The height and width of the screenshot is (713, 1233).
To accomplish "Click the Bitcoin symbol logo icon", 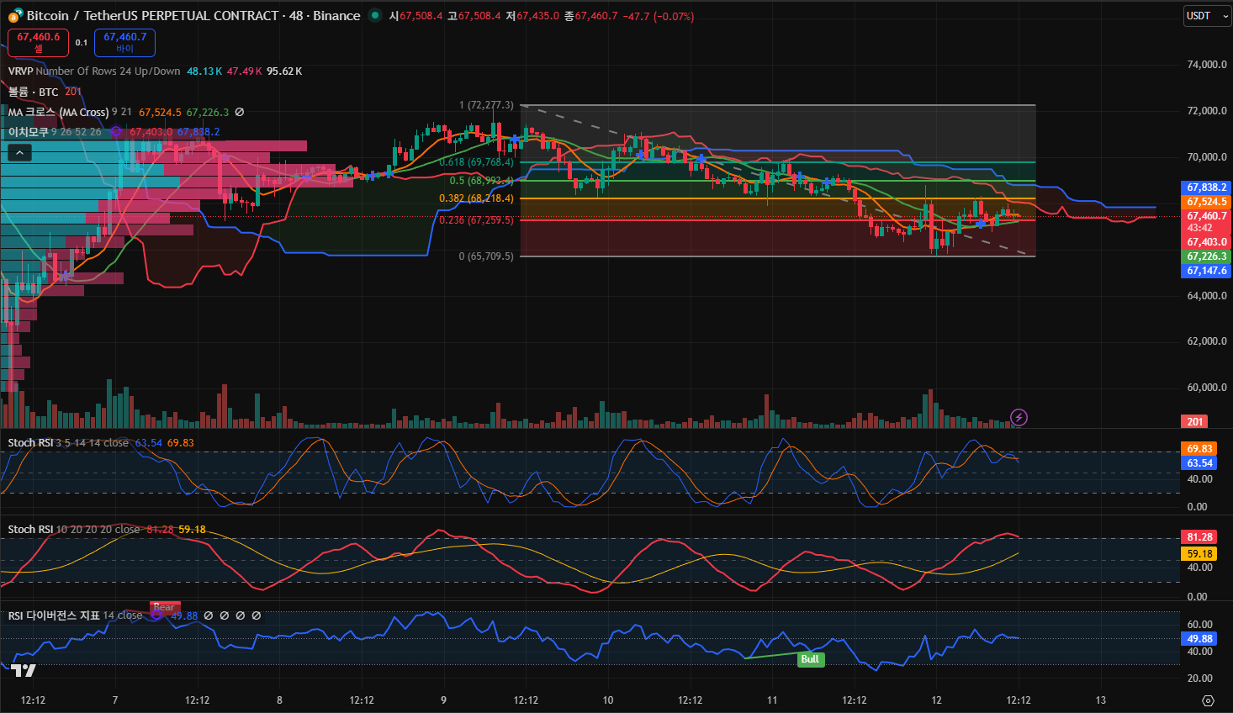I will click(x=16, y=15).
